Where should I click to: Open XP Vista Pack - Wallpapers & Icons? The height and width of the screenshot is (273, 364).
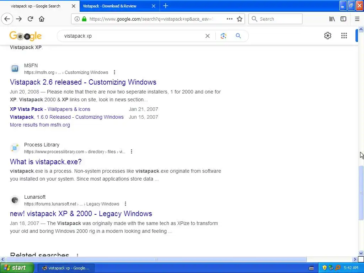tap(50, 109)
